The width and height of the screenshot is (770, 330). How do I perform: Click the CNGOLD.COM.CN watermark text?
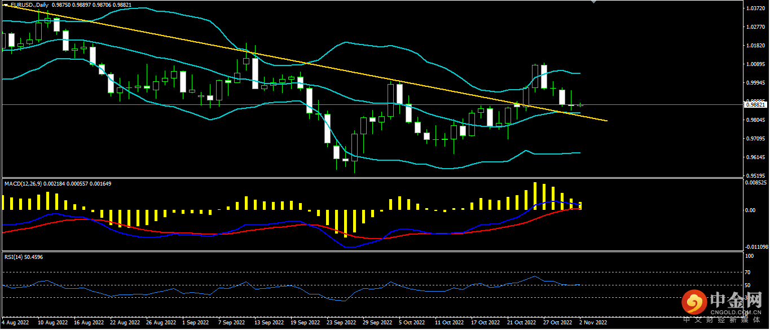[736, 311]
